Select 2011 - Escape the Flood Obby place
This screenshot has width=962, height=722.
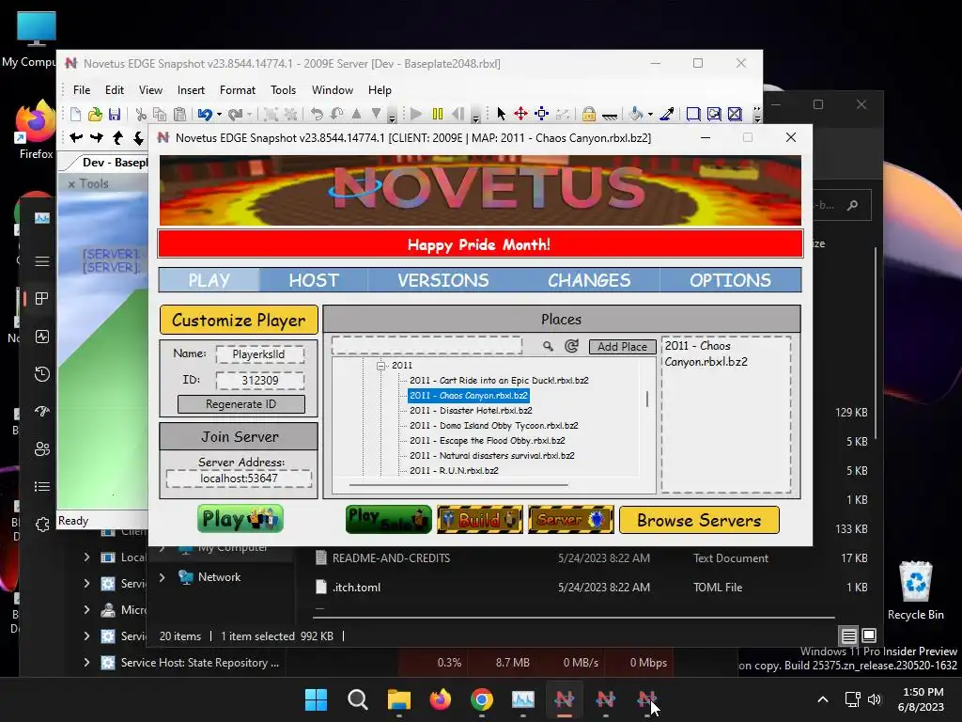pyautogui.click(x=488, y=441)
